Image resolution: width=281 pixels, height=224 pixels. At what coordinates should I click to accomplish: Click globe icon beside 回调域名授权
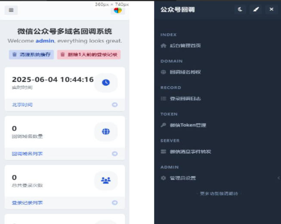(x=163, y=72)
